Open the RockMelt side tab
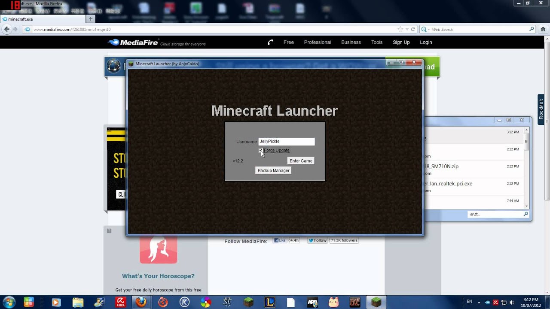Image resolution: width=550 pixels, height=309 pixels. (541, 109)
